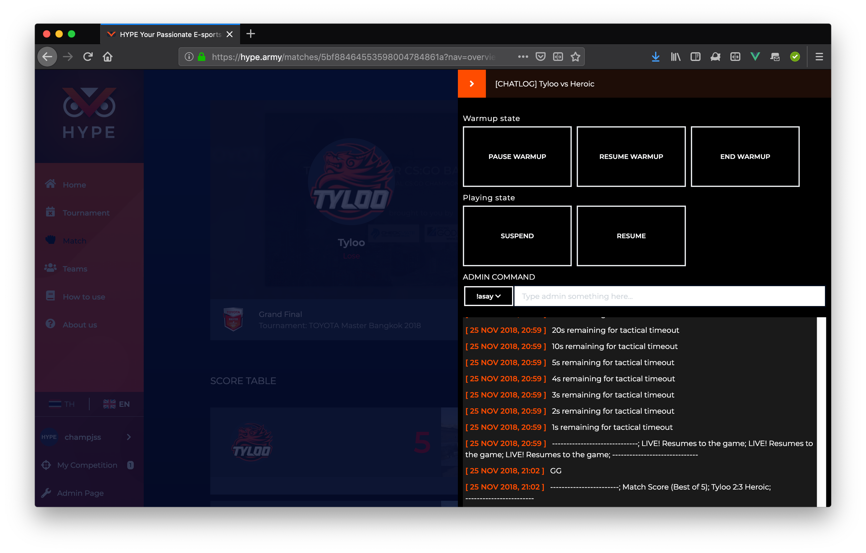Open a new browser tab
The width and height of the screenshot is (866, 553).
[x=251, y=34]
